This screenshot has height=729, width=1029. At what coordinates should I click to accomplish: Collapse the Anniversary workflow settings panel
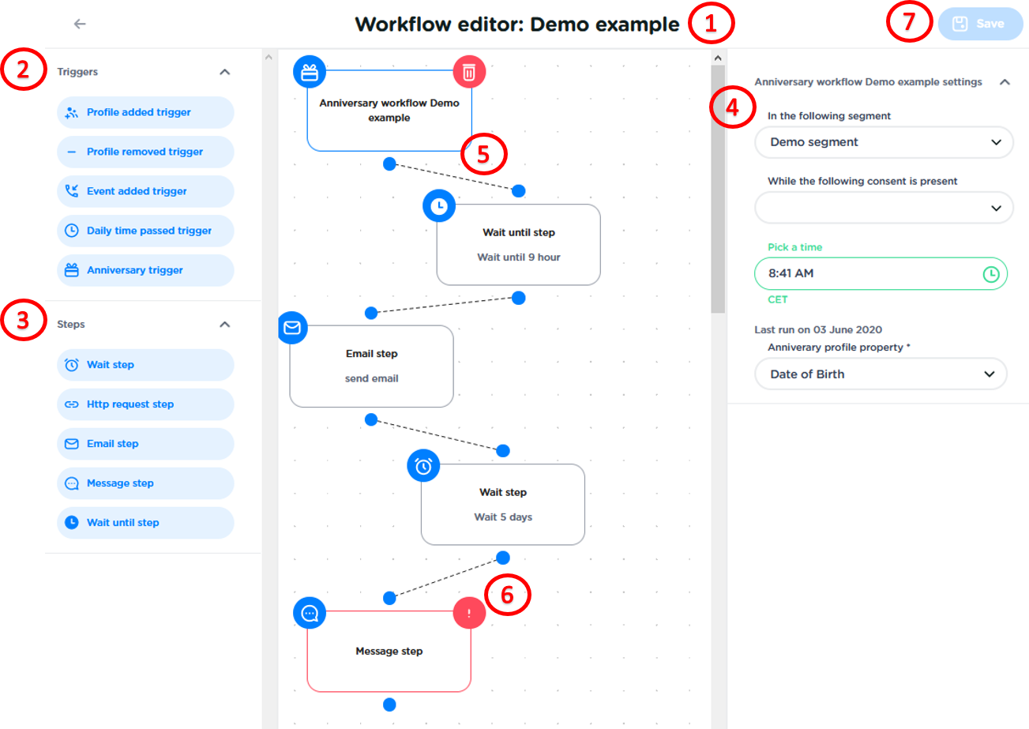pyautogui.click(x=1005, y=82)
